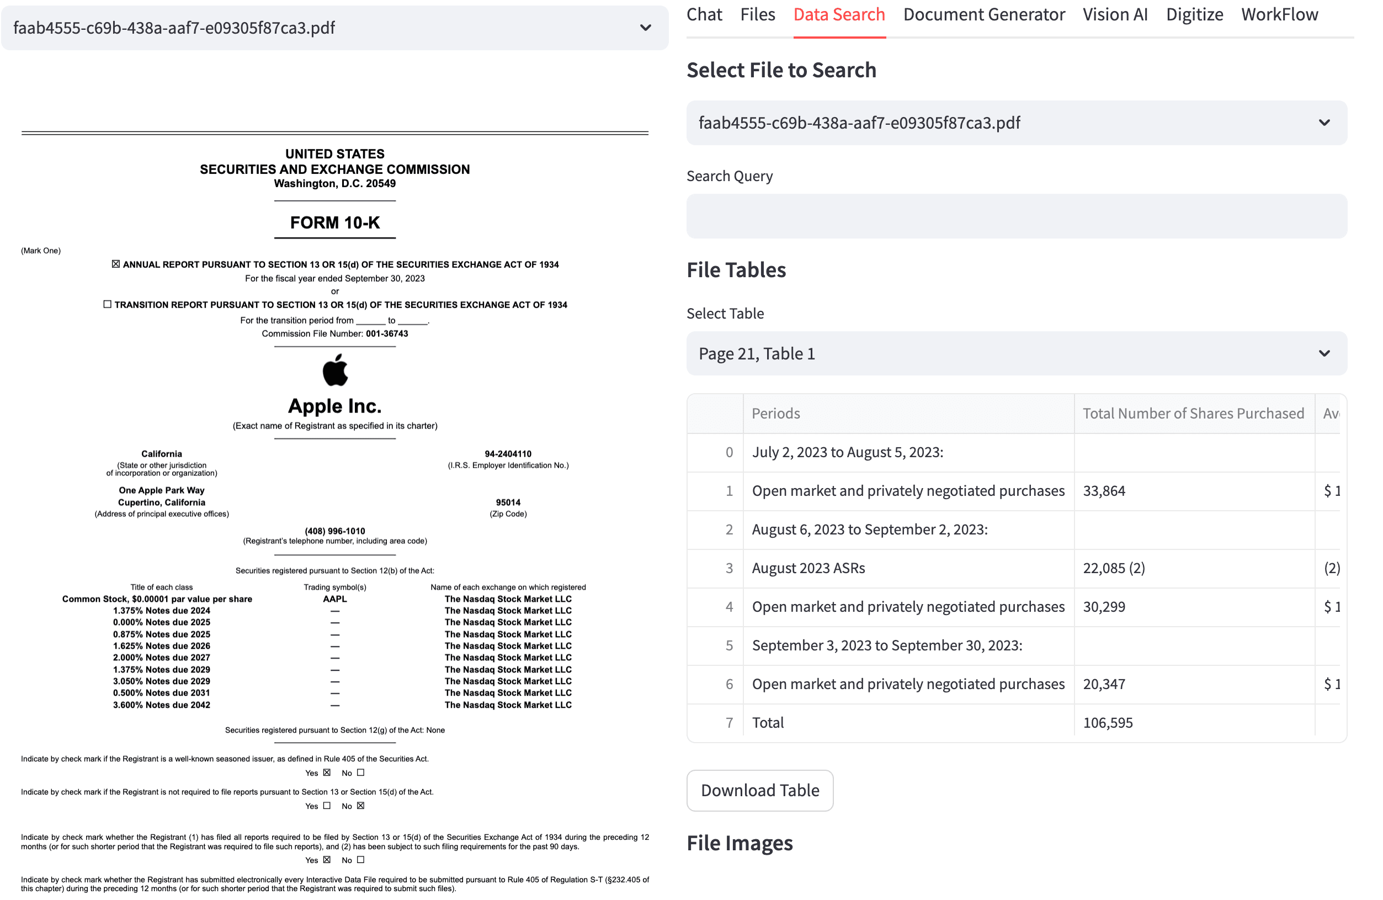
Task: Select the cell with value 30,299
Action: tap(1194, 607)
